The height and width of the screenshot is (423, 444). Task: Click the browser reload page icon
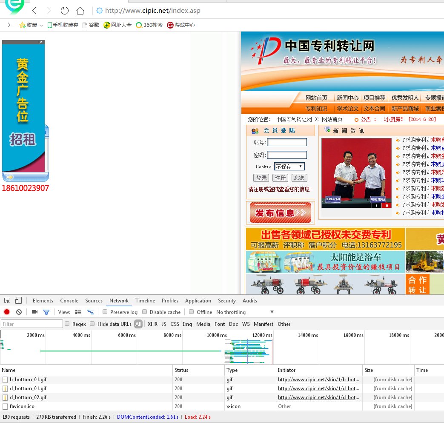[64, 11]
